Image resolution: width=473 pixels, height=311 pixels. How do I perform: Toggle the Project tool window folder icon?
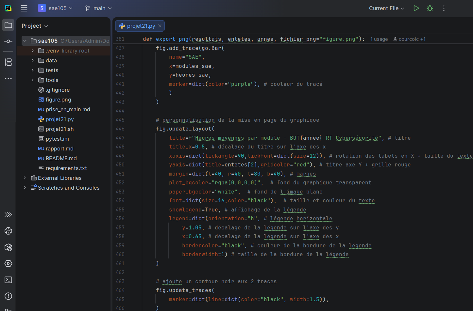click(8, 25)
